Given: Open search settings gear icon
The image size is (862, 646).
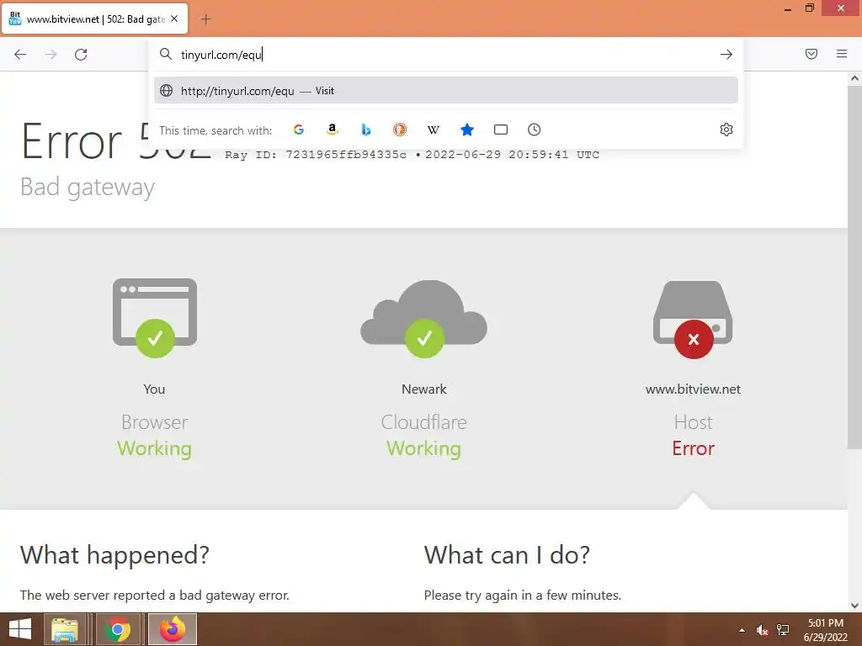Looking at the screenshot, I should tap(726, 130).
